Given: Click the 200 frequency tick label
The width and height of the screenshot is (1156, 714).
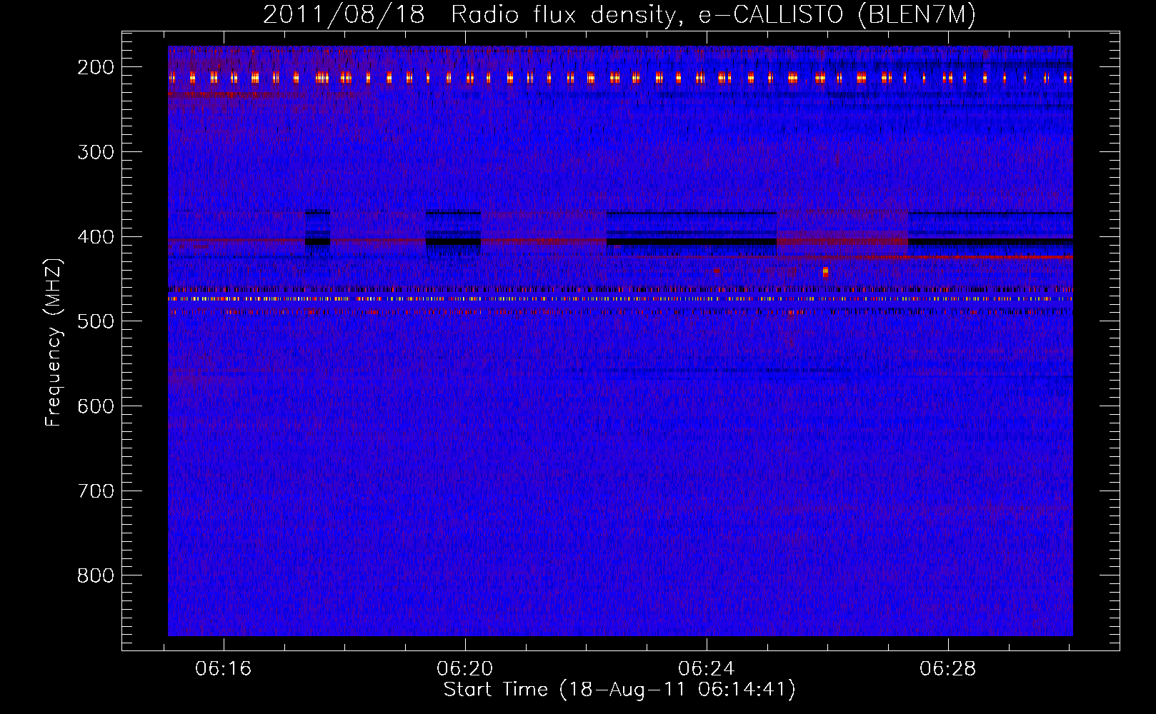Looking at the screenshot, I should [96, 67].
